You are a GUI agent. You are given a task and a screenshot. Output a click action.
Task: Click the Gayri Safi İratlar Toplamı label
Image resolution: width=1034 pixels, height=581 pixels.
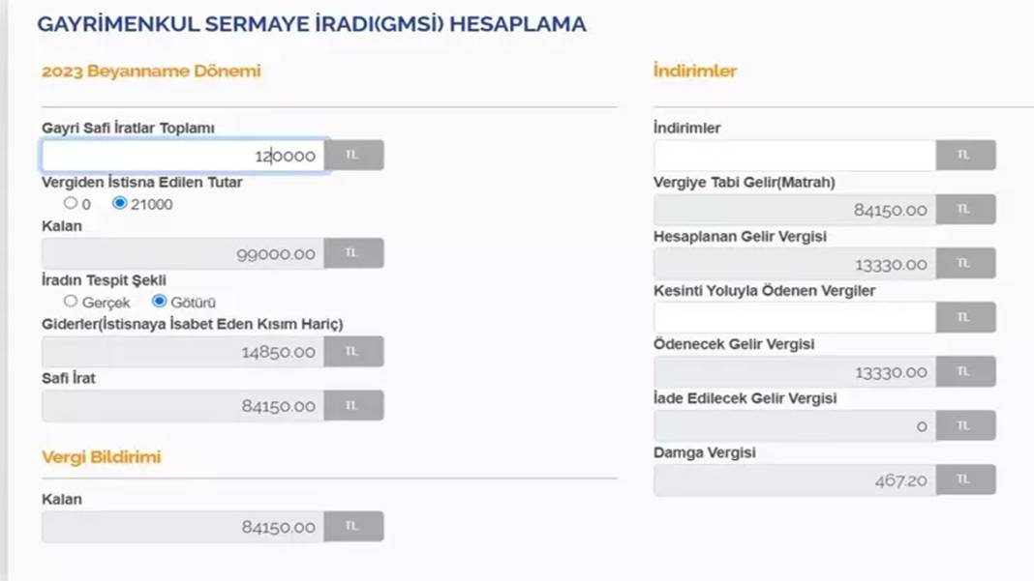(x=128, y=128)
